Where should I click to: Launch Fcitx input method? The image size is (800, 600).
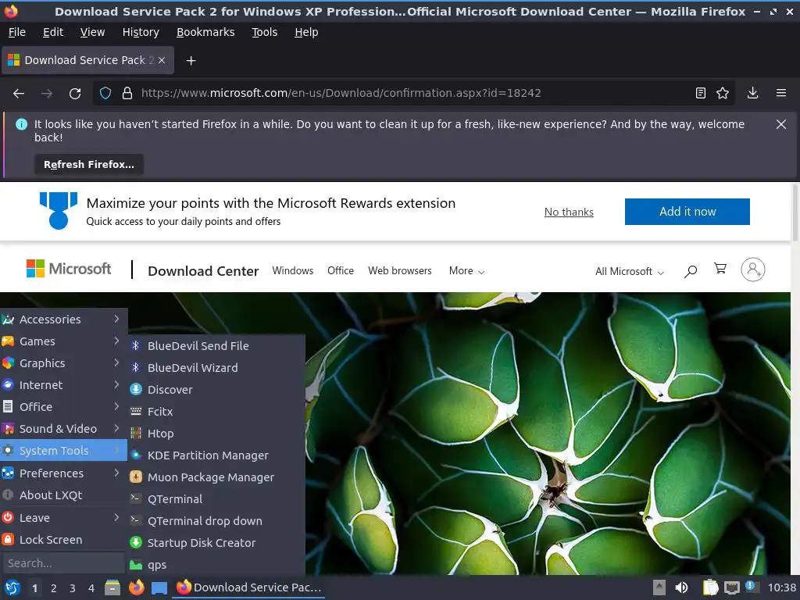click(216, 412)
